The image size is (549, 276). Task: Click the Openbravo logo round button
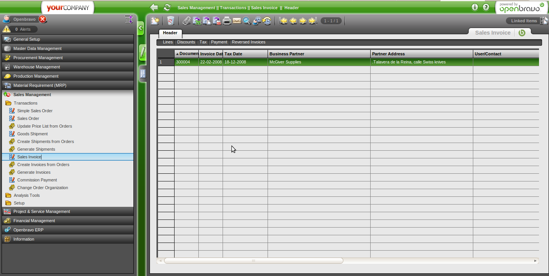coord(522,33)
